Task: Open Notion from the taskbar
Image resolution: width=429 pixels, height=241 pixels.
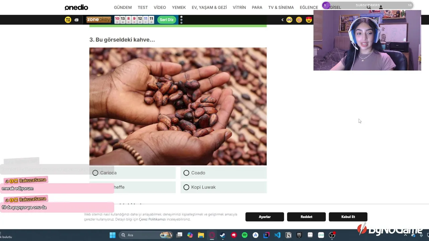Action: (288, 235)
